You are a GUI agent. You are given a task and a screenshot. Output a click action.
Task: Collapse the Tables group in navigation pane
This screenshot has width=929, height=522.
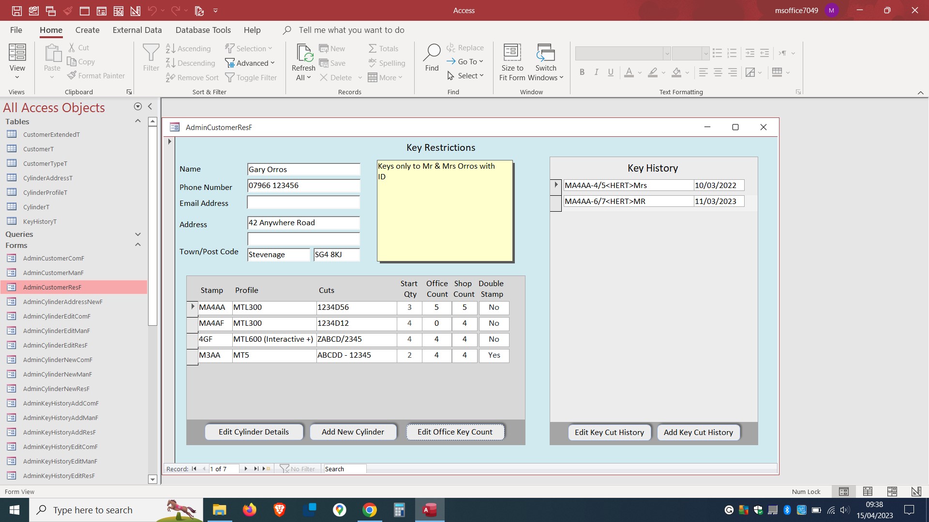pyautogui.click(x=138, y=121)
